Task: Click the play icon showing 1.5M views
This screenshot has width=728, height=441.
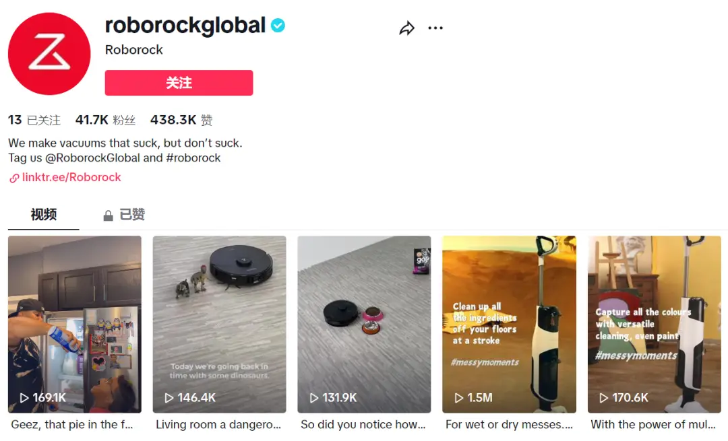Action: pos(458,398)
